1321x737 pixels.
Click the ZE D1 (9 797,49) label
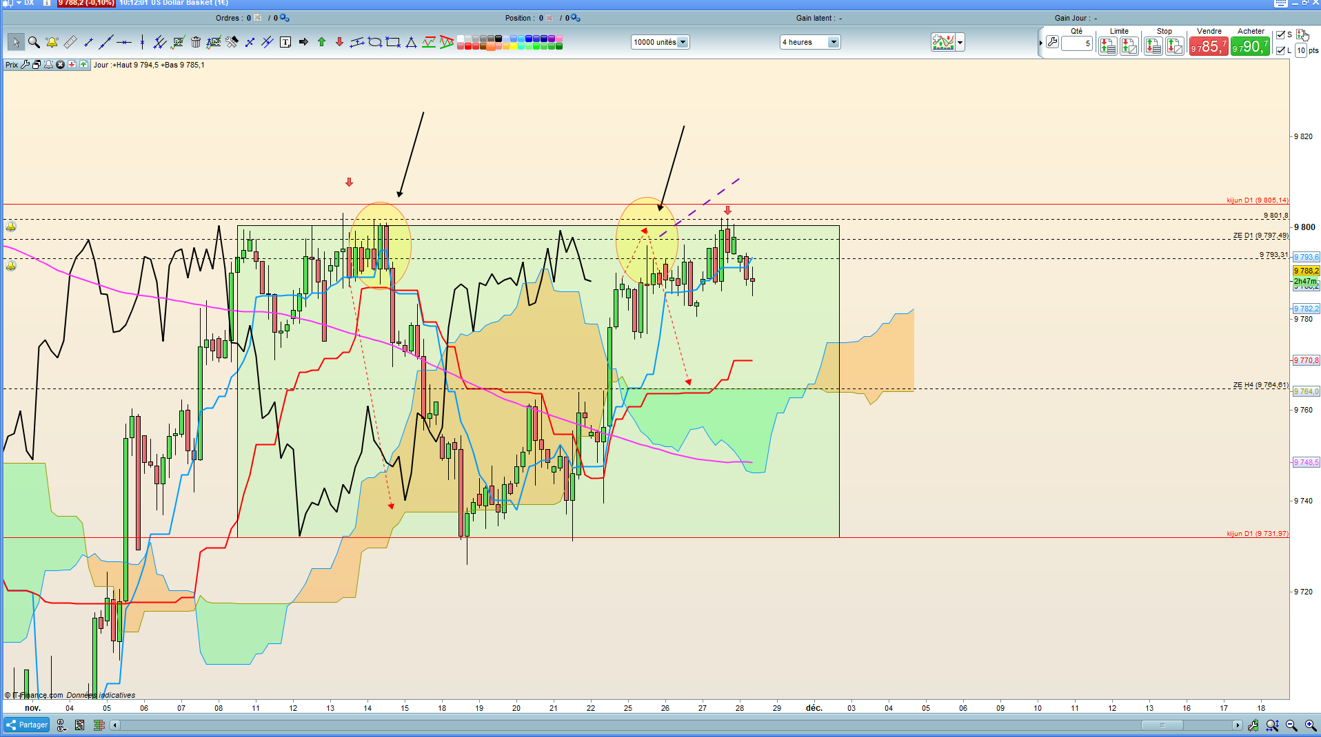(1260, 236)
